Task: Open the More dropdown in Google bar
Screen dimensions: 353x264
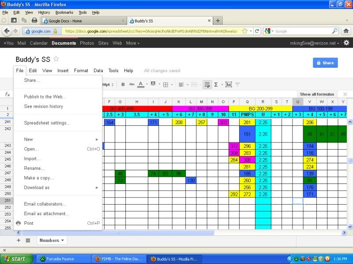Action: pyautogui.click(x=133, y=43)
